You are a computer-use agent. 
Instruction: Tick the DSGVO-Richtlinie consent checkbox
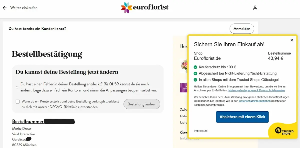pos(18,101)
